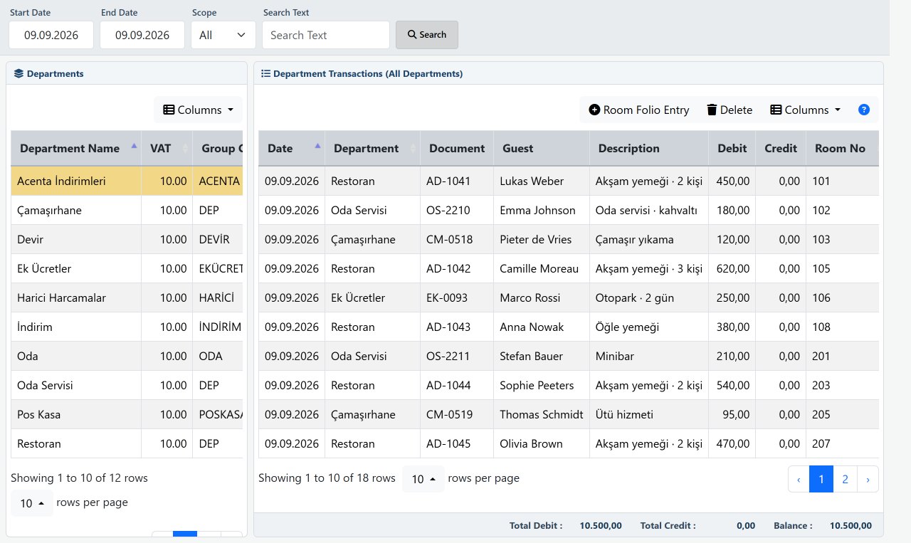Go to previous transactions page arrow

point(799,479)
